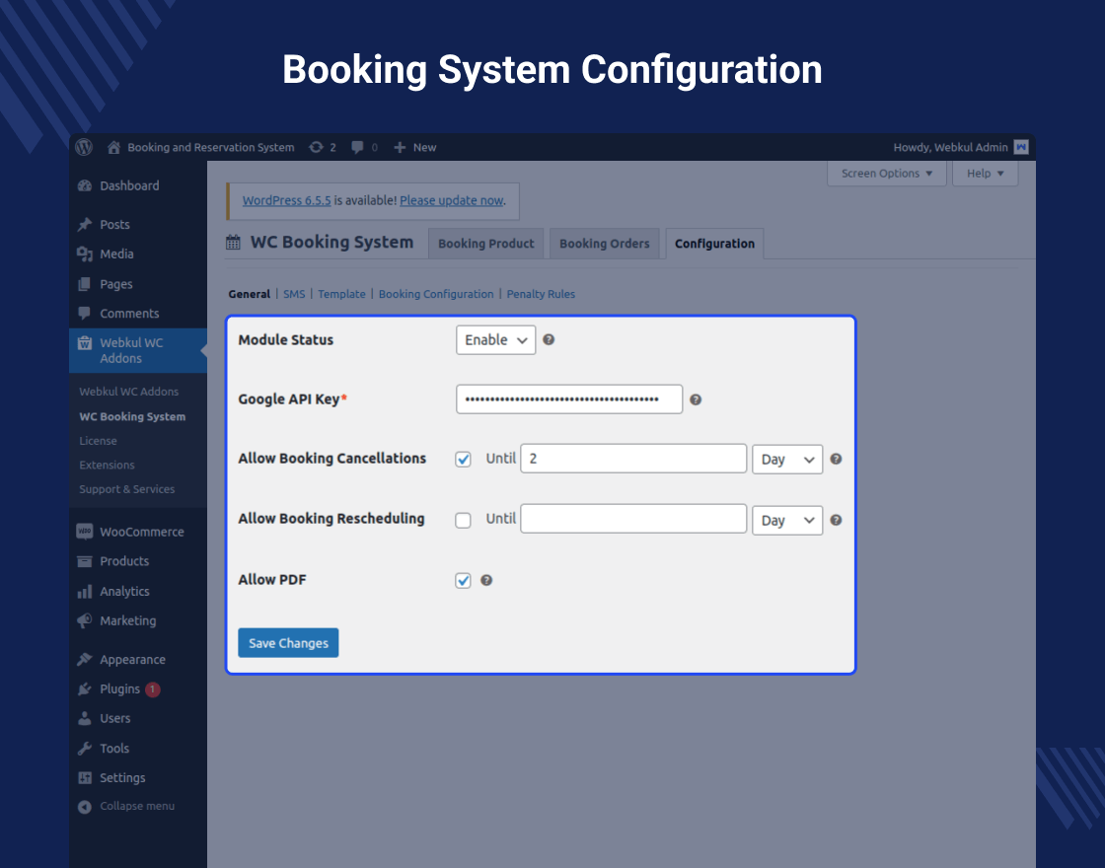Click the Collapse menu icon
The height and width of the screenshot is (868, 1105).
click(85, 807)
